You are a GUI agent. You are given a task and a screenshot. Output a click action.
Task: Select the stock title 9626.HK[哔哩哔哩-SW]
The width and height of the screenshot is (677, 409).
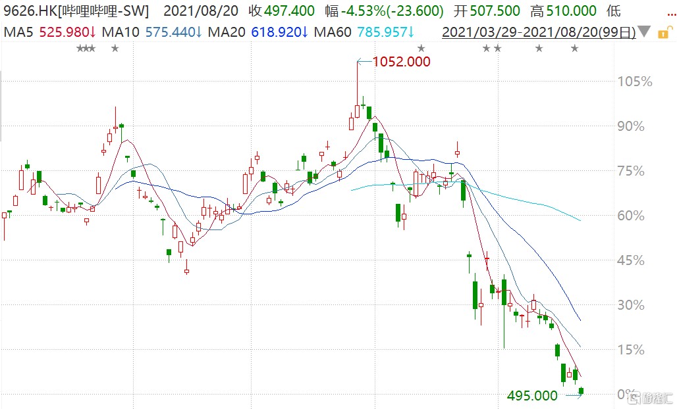point(76,11)
